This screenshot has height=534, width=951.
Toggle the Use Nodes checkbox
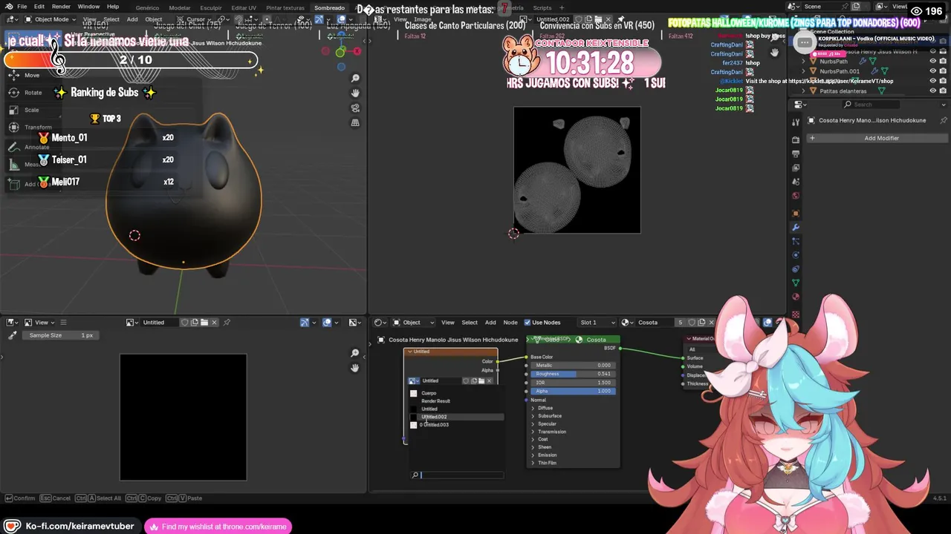[x=528, y=323]
